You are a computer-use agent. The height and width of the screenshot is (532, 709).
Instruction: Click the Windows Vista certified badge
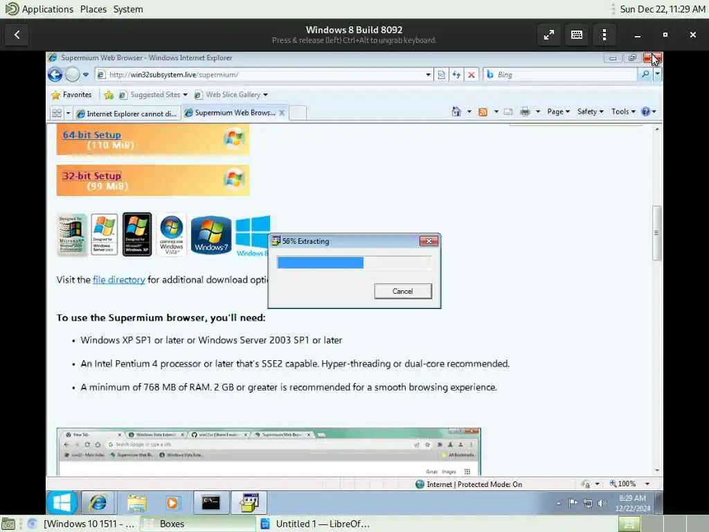[172, 235]
